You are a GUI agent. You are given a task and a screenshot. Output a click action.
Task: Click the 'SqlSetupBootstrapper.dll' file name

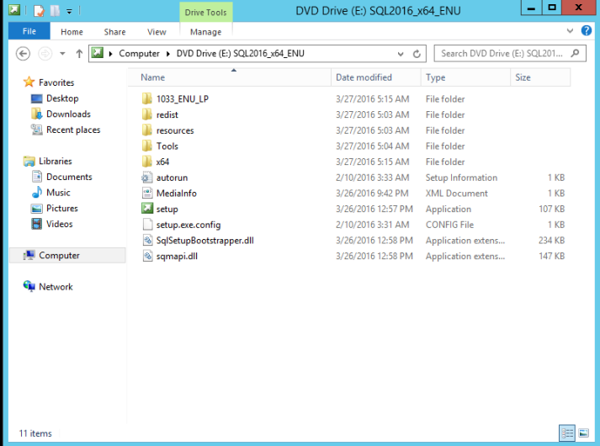point(204,240)
